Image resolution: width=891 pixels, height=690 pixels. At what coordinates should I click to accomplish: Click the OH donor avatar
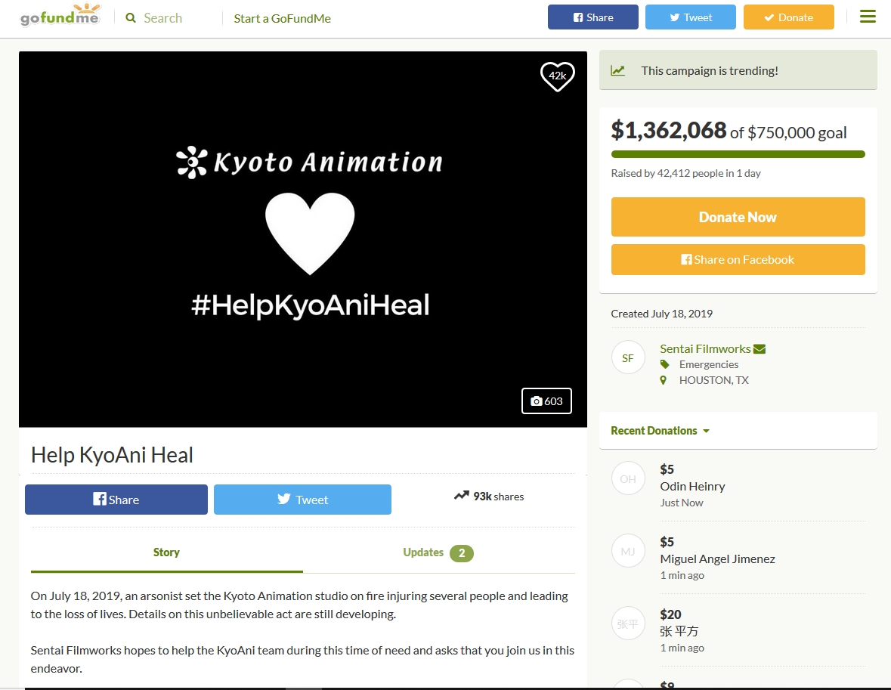628,479
